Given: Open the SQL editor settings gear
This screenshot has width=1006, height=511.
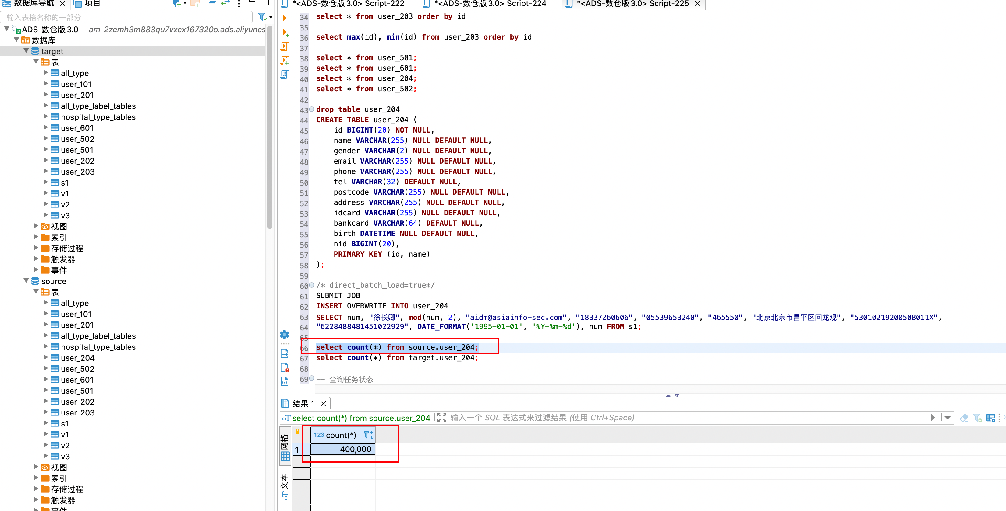Looking at the screenshot, I should (x=285, y=334).
